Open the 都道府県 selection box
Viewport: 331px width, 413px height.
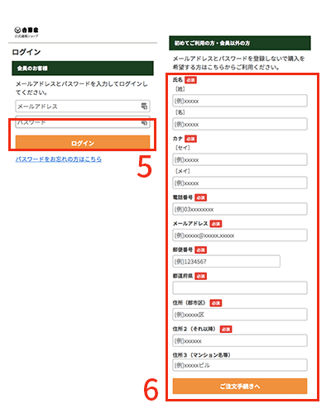pos(240,287)
